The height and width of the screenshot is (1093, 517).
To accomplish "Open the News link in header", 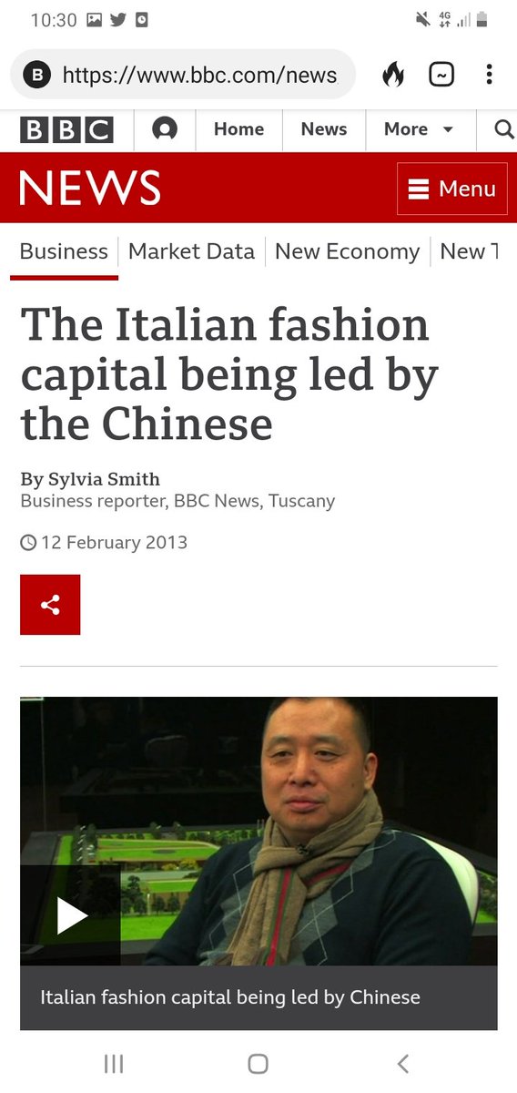I will pyautogui.click(x=324, y=129).
